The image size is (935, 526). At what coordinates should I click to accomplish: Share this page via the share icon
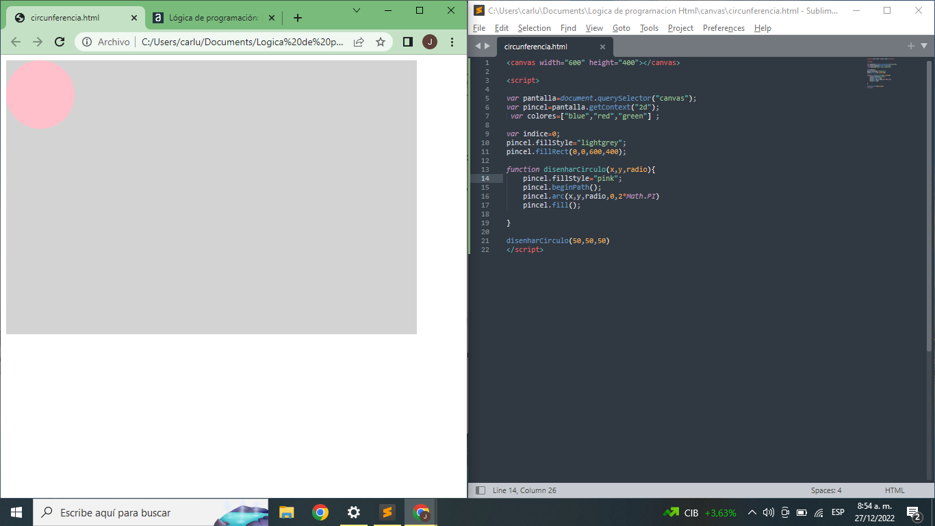pyautogui.click(x=359, y=42)
